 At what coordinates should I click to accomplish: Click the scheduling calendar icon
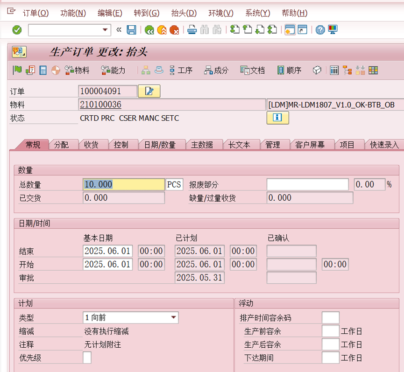(x=30, y=70)
